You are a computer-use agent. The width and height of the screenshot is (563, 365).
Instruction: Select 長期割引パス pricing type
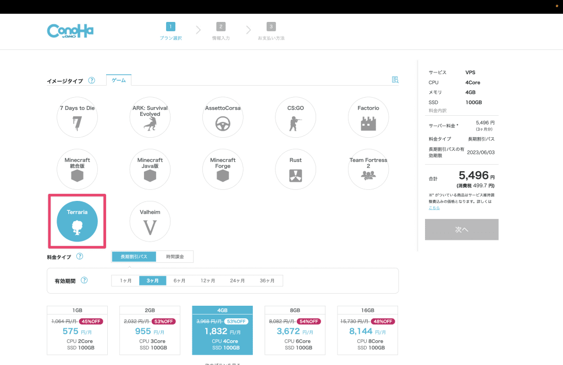click(x=134, y=257)
